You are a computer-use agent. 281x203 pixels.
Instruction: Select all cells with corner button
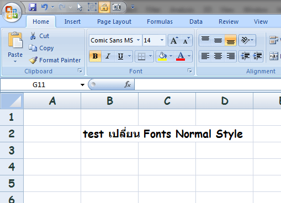point(12,101)
